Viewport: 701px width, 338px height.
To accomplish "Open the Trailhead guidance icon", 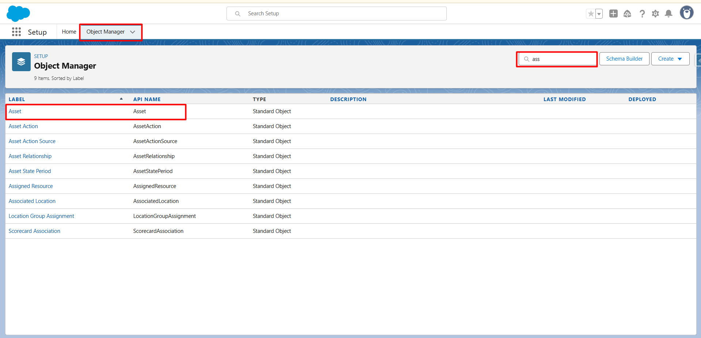I will point(627,14).
